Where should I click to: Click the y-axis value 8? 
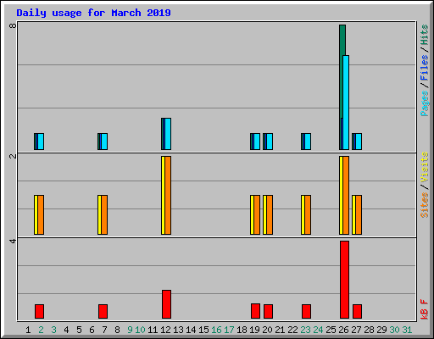(13, 25)
